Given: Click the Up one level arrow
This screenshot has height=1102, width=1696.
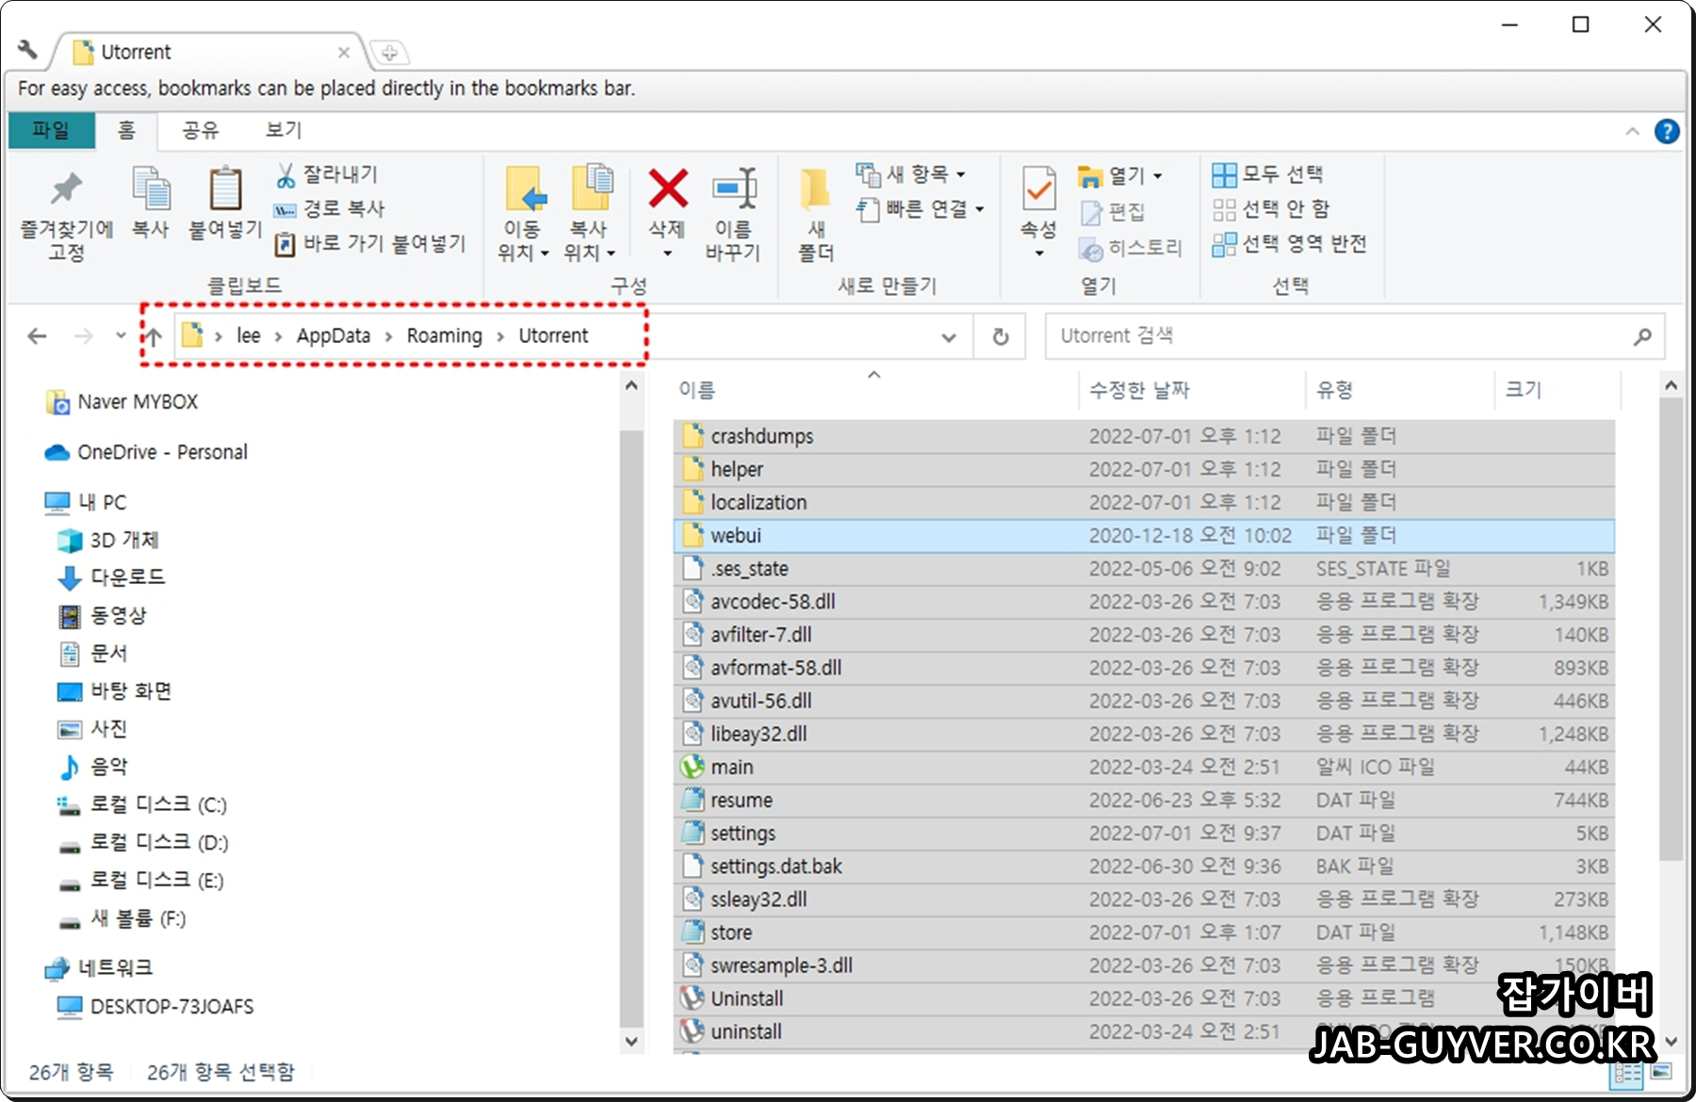Looking at the screenshot, I should click(x=153, y=336).
